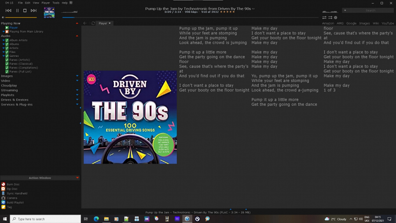This screenshot has height=223, width=396.
Task: Open the DSP/options circle icon
Action: click(x=336, y=18)
